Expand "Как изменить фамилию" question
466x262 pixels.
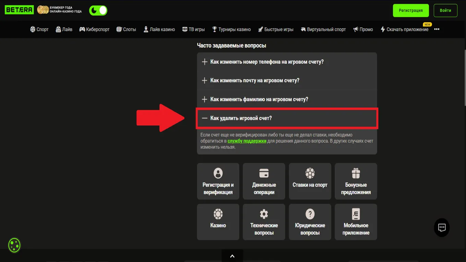click(287, 99)
